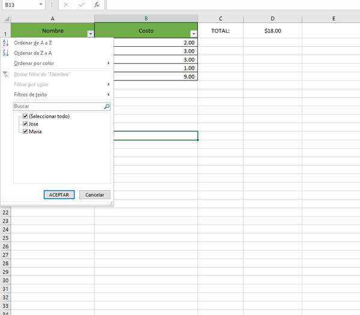
Task: Select Ordenar por color menu entry
Action: 57,63
